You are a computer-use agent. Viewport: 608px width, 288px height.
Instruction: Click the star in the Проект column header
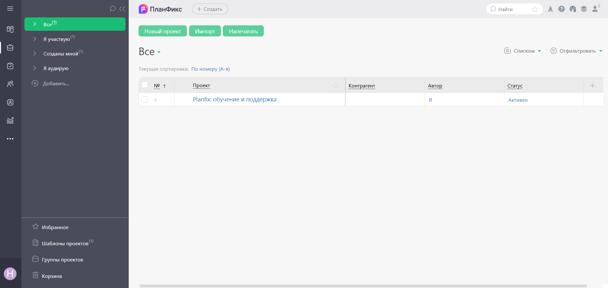(x=336, y=85)
